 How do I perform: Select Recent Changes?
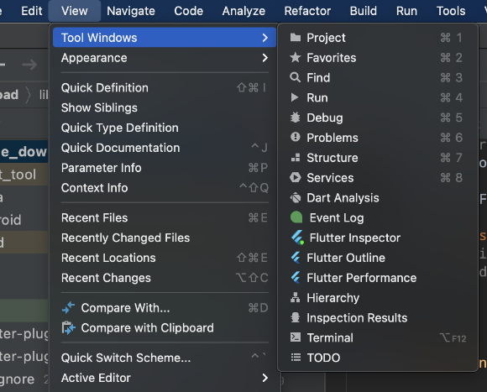point(165,278)
